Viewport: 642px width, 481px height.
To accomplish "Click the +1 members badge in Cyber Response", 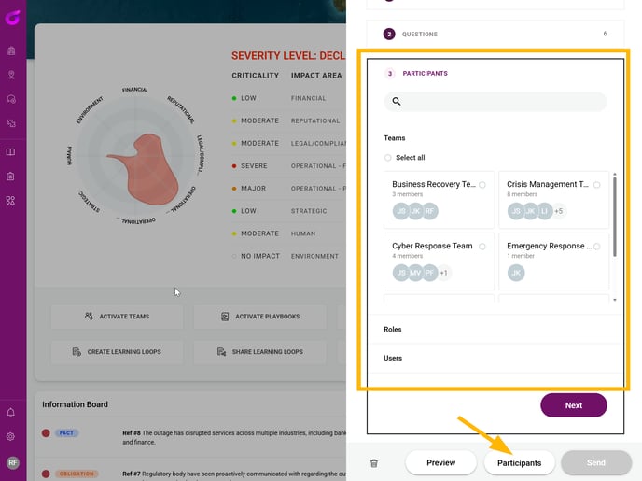I will [x=444, y=273].
